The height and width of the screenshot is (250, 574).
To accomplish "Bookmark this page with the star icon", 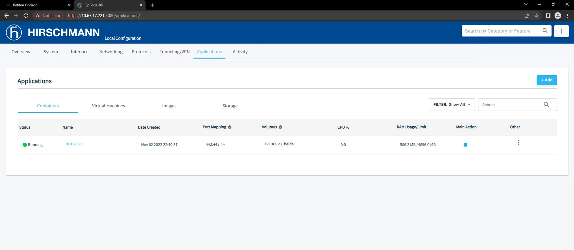I will coord(536,16).
